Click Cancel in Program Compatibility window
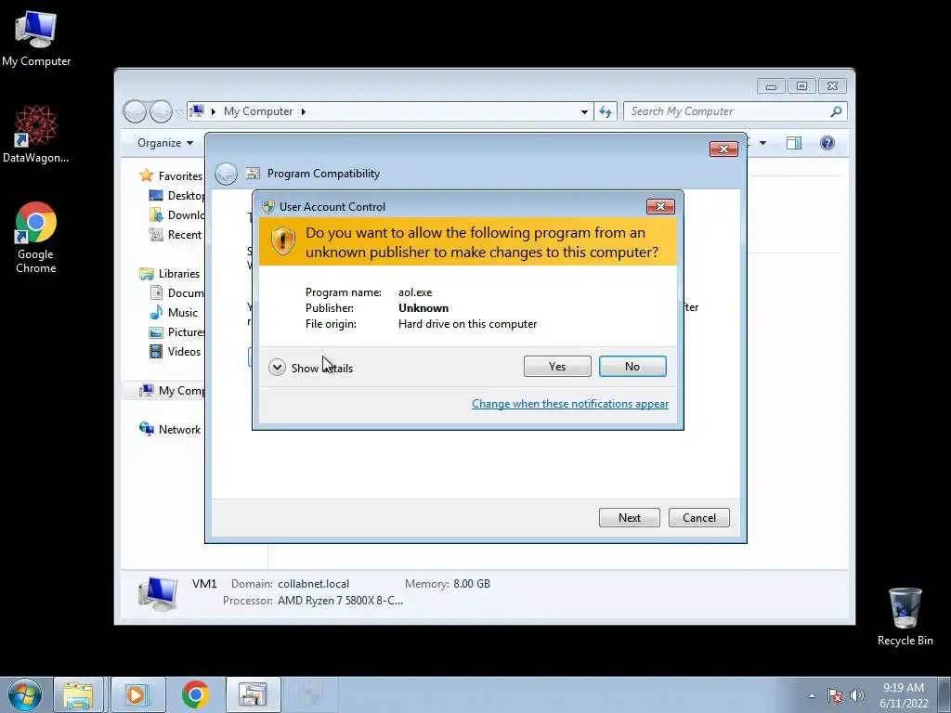Viewport: 951px width, 713px height. [x=698, y=518]
